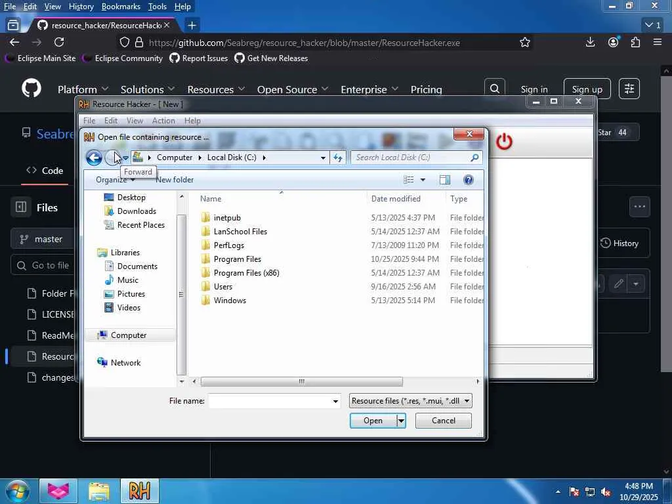Open Resource Hacker Help menu

point(192,121)
